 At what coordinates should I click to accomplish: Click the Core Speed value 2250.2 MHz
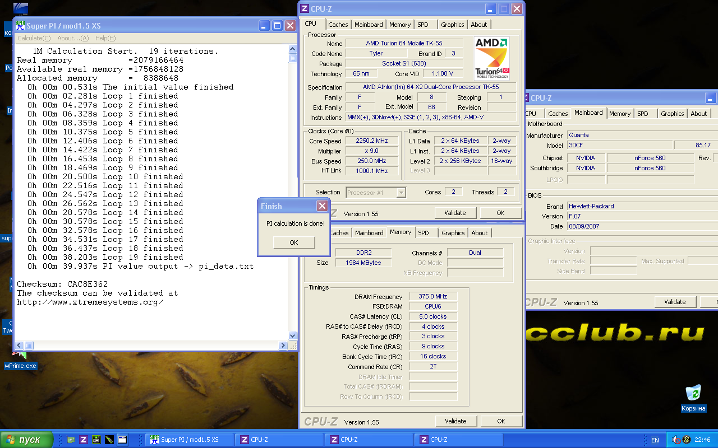pos(372,141)
